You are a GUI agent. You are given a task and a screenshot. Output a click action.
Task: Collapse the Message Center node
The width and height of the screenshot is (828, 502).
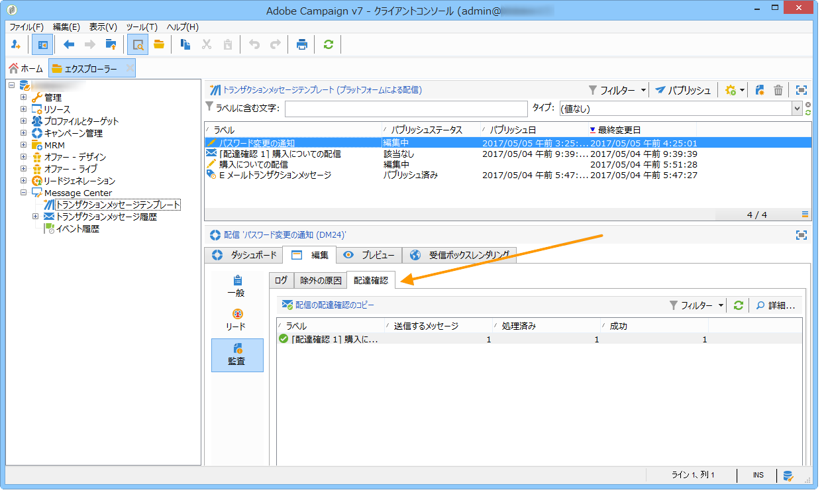click(x=23, y=193)
